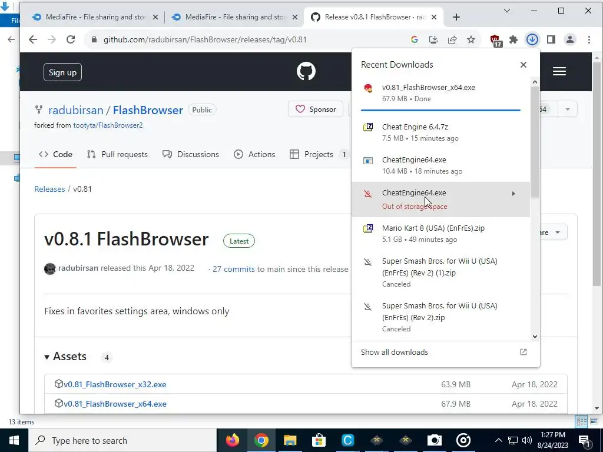Open dropdown arrow next to fork count
603x452 pixels.
click(567, 109)
